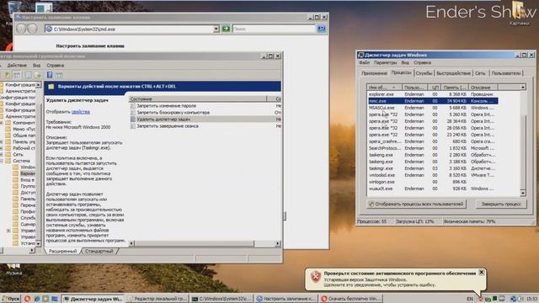Open address bar dropdown in help window
The width and height of the screenshot is (539, 303).
pyautogui.click(x=216, y=29)
